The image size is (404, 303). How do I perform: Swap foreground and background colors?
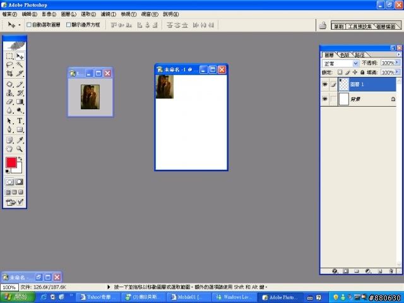[20, 158]
